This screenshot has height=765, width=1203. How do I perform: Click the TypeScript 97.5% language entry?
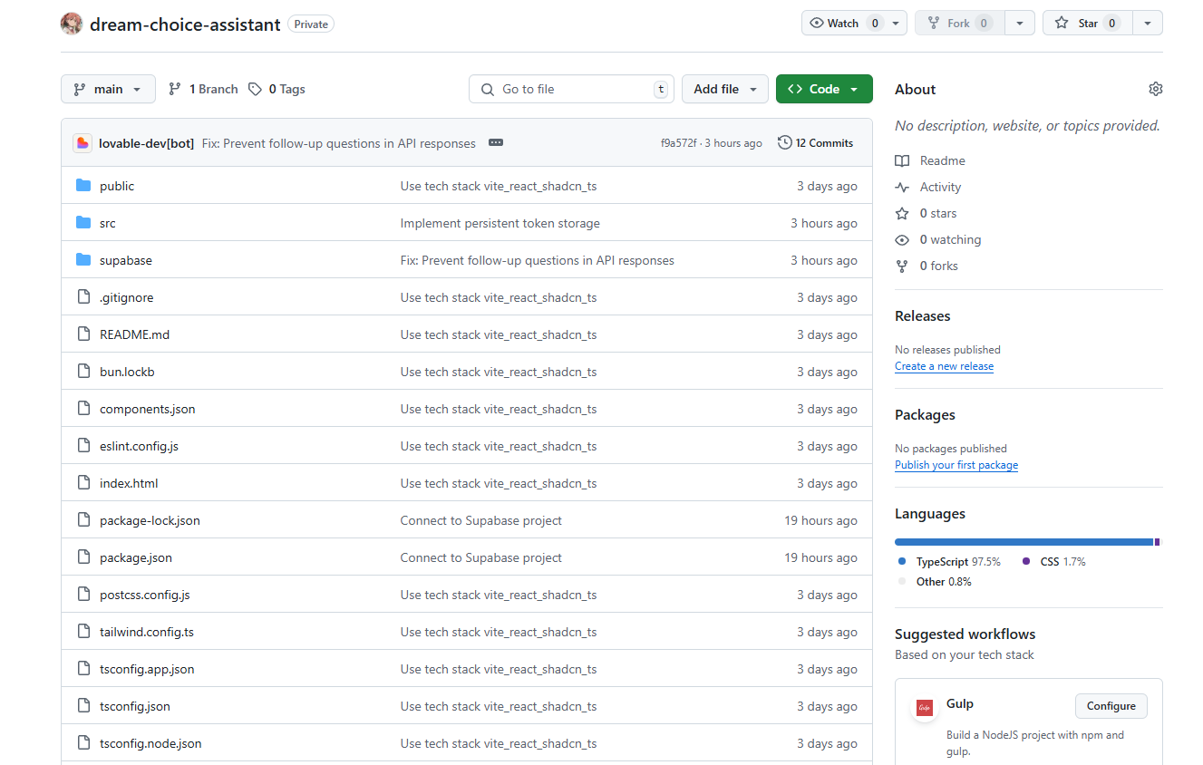[949, 562]
